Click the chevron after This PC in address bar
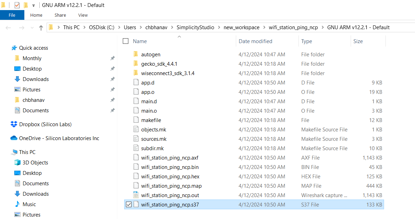This screenshot has height=219, width=415. pyautogui.click(x=85, y=27)
